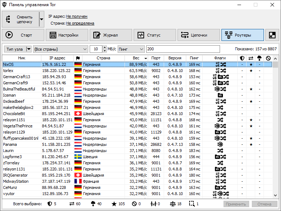Open the Пинг filter type dropdown

131,49
